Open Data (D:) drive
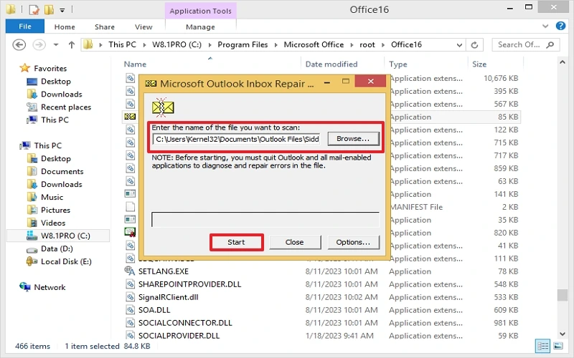 pos(57,248)
